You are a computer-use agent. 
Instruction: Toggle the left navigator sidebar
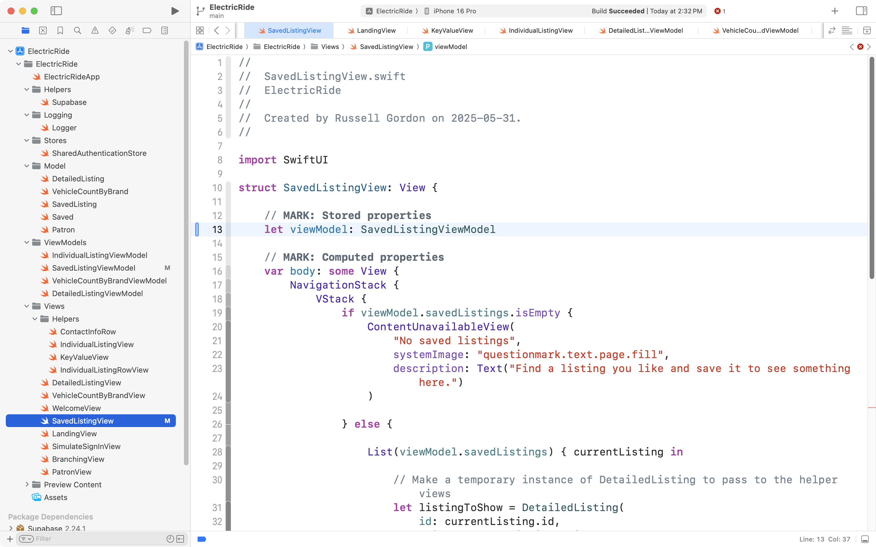(x=56, y=11)
